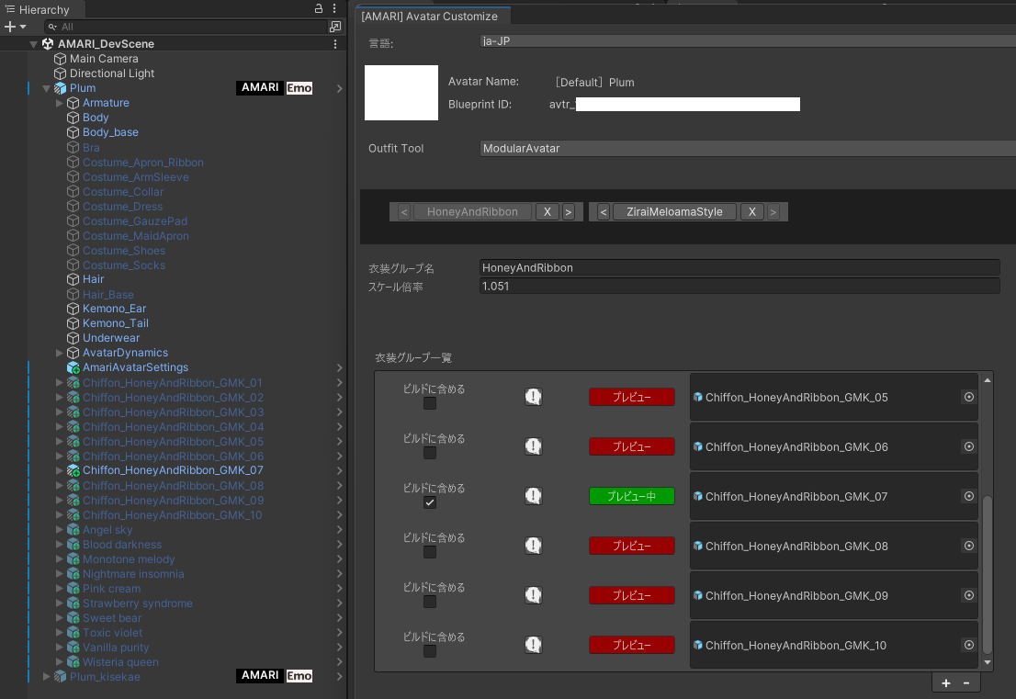Open object picker for Chiffon_HoneyAndRibbon_GMK_07 field
Viewport: 1016px width, 699px height.
coord(969,496)
